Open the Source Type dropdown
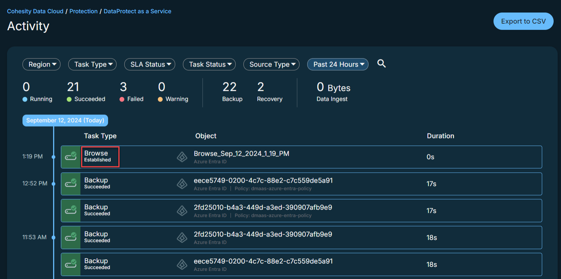The height and width of the screenshot is (279, 561). (271, 64)
